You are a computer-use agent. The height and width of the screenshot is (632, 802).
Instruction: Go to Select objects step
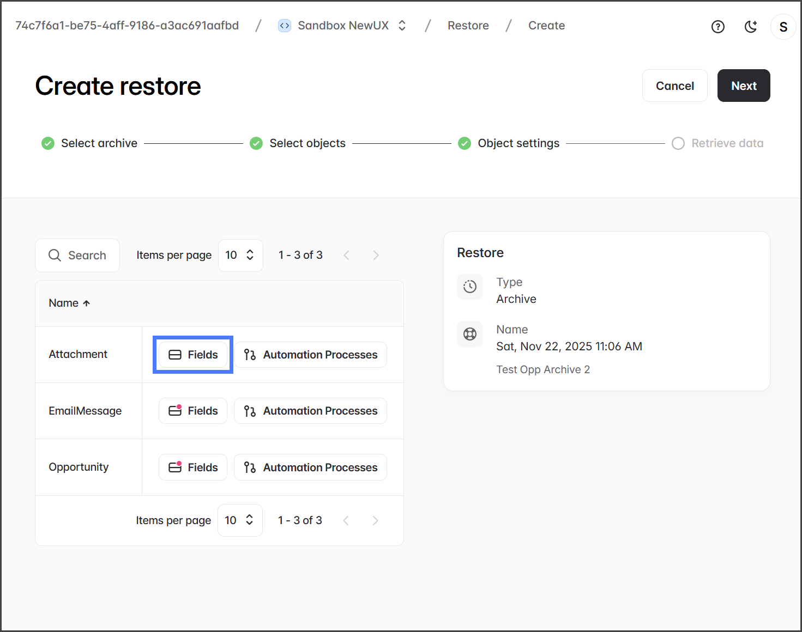(x=307, y=143)
